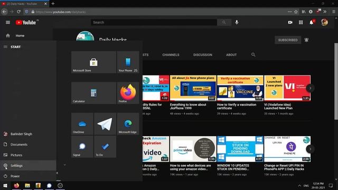This screenshot has height=190, width=338.
Task: Switch to the CHANNELS tab
Action: (171, 55)
